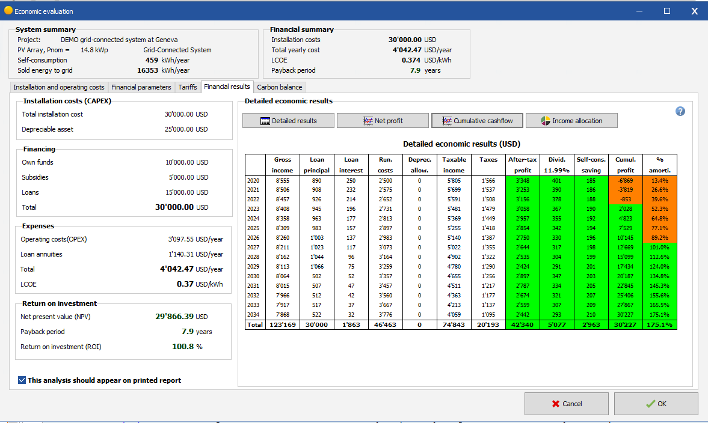Close the Economic evaluation window
708x423 pixels.
[x=694, y=11]
